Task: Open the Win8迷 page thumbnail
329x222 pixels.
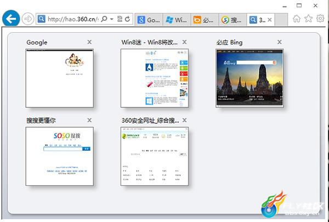Action: point(155,78)
